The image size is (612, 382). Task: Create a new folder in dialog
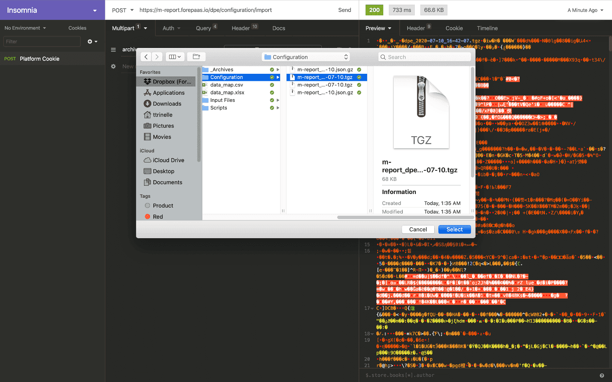[x=196, y=57]
